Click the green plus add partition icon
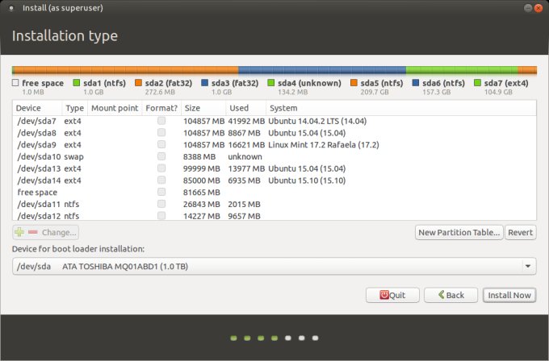The height and width of the screenshot is (361, 549). pyautogui.click(x=19, y=232)
